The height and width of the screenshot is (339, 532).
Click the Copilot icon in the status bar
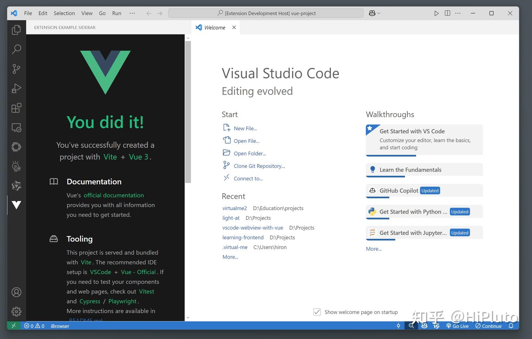[x=424, y=326]
